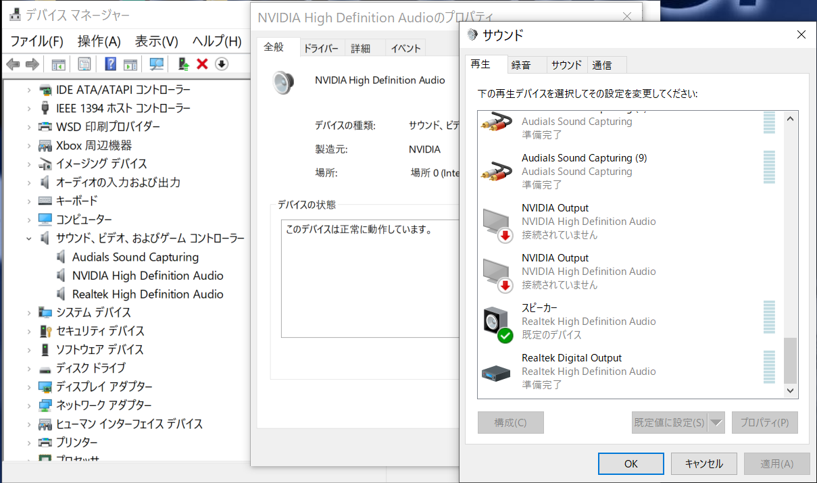Click the Xbox peripherals tree icon
The height and width of the screenshot is (483, 817).
(x=45, y=145)
